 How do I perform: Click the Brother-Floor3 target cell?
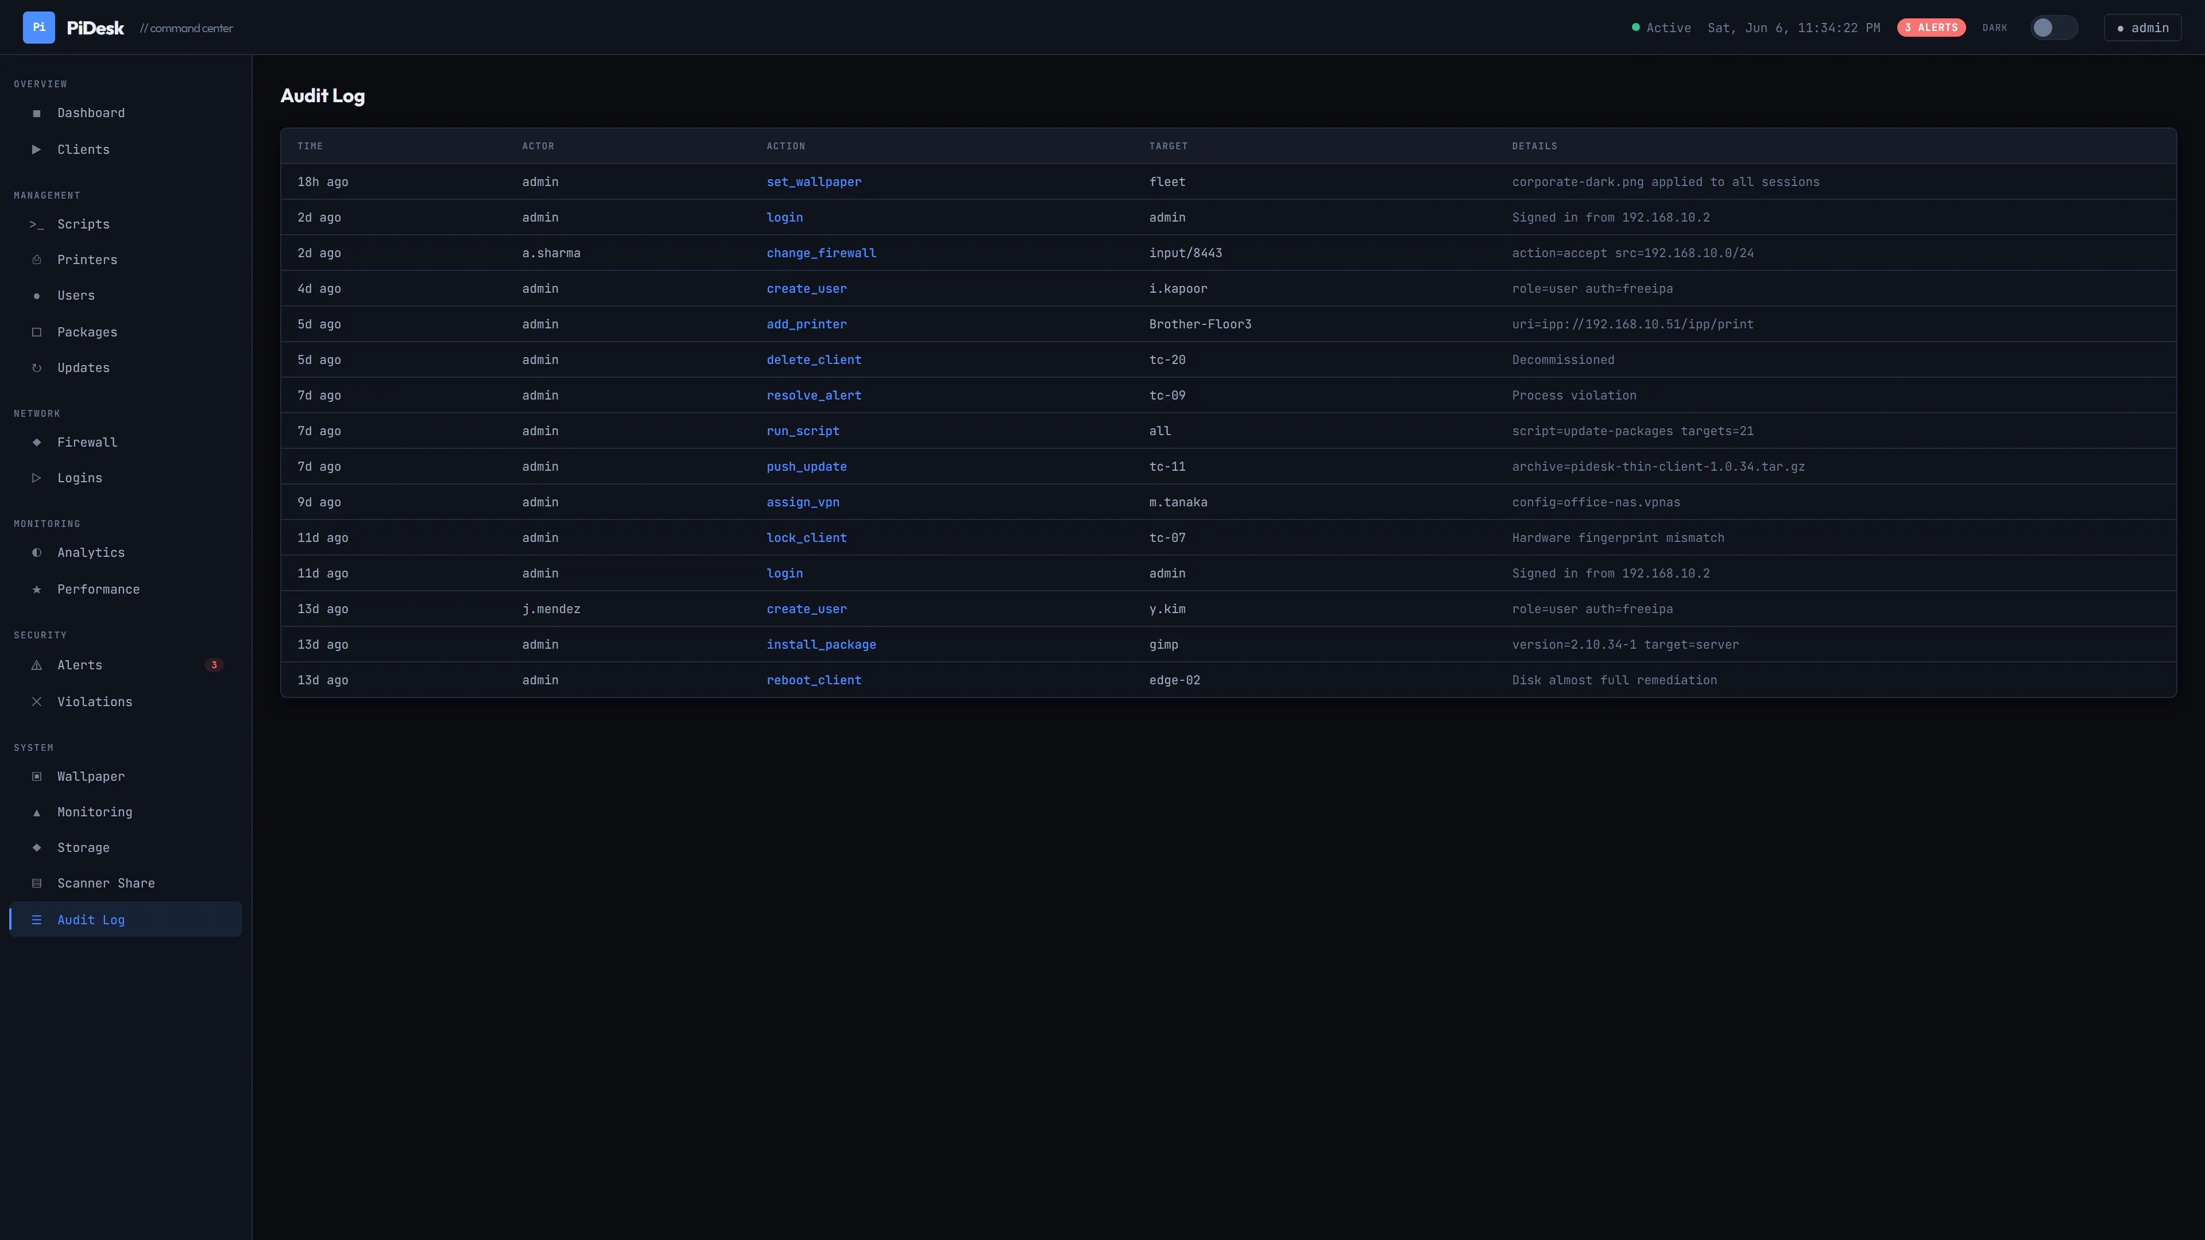pos(1200,324)
